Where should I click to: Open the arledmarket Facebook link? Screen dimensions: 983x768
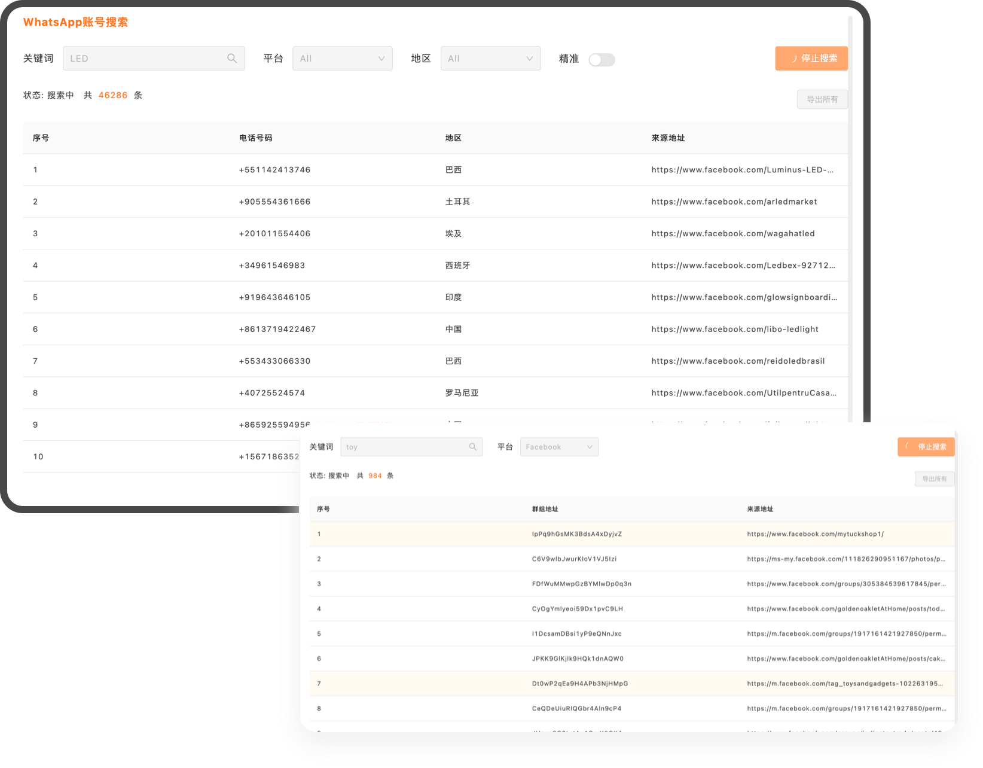tap(734, 202)
